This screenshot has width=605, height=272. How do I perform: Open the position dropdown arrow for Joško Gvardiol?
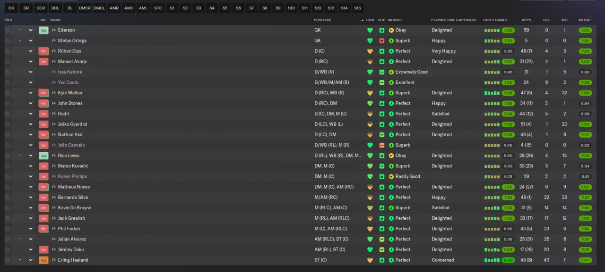coord(31,124)
